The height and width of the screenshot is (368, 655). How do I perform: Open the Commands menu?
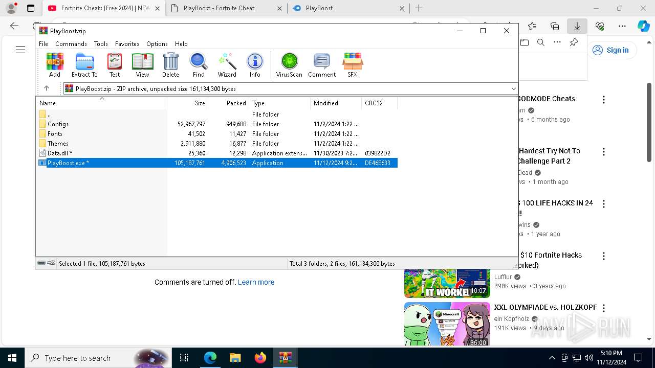(71, 44)
